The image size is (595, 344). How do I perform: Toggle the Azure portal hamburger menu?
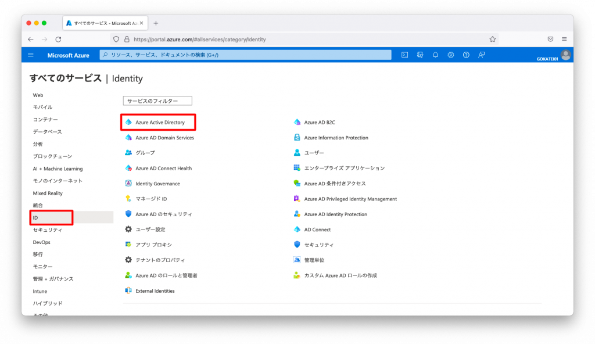coord(31,55)
